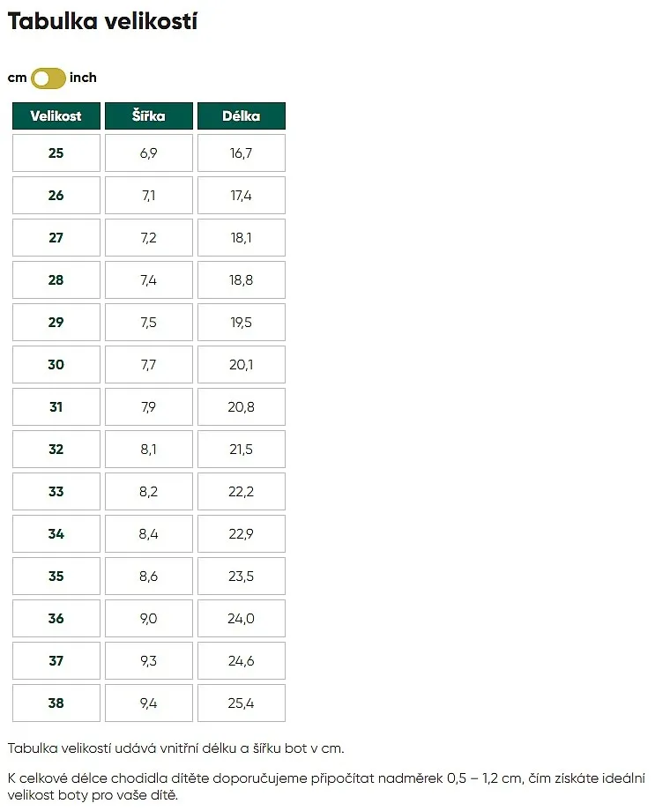Viewport: 655px width, 811px height.
Task: Click width value 7,7 cell
Action: click(148, 365)
